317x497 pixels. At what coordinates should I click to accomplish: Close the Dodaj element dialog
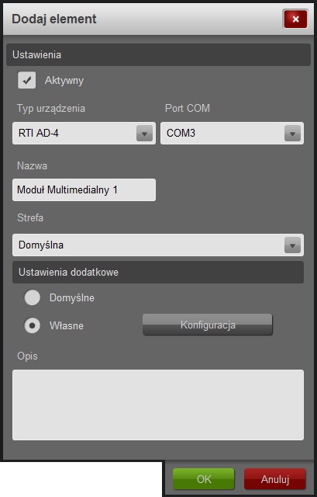pos(295,19)
